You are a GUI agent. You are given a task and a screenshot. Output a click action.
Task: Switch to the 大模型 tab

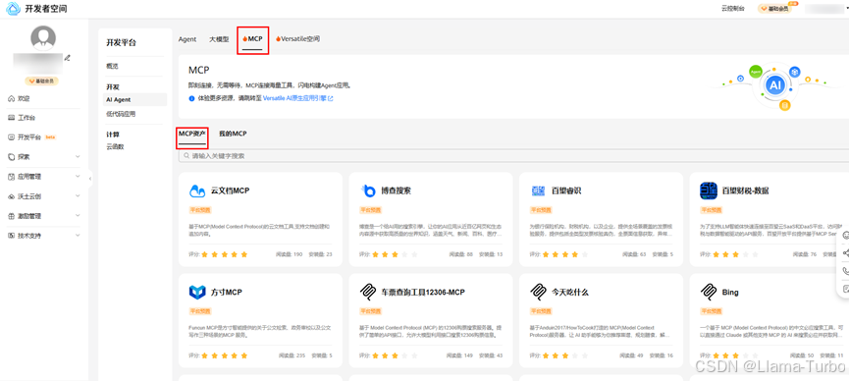pyautogui.click(x=219, y=39)
